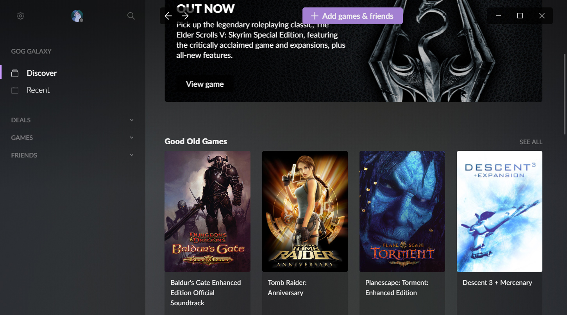Close the GOG Galaxy window
This screenshot has width=567, height=315.
(x=542, y=16)
